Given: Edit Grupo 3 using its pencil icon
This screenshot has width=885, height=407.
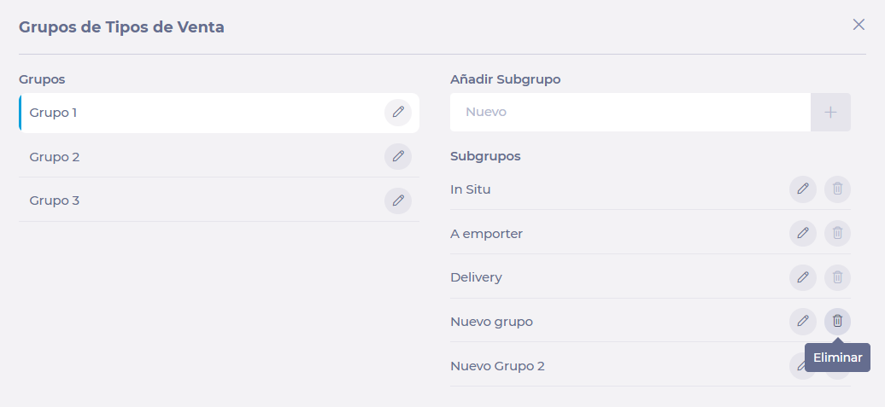Looking at the screenshot, I should coord(398,201).
